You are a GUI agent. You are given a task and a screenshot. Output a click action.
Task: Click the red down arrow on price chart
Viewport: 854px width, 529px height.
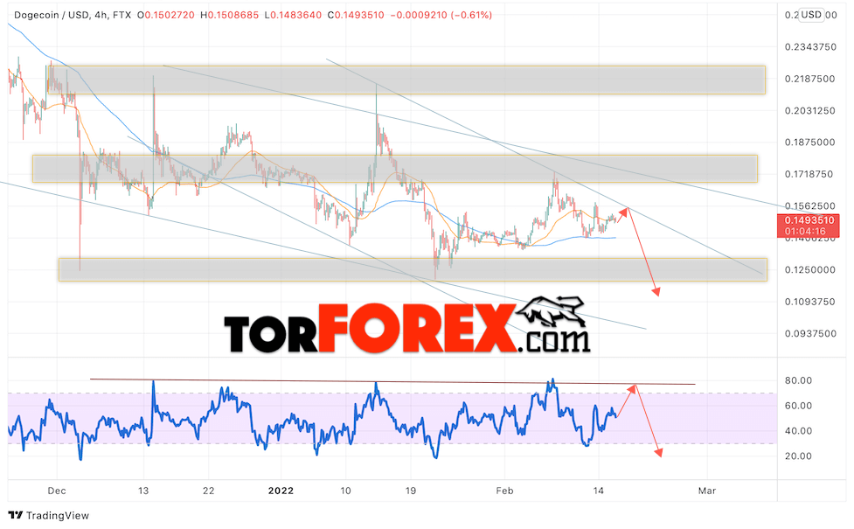(643, 252)
